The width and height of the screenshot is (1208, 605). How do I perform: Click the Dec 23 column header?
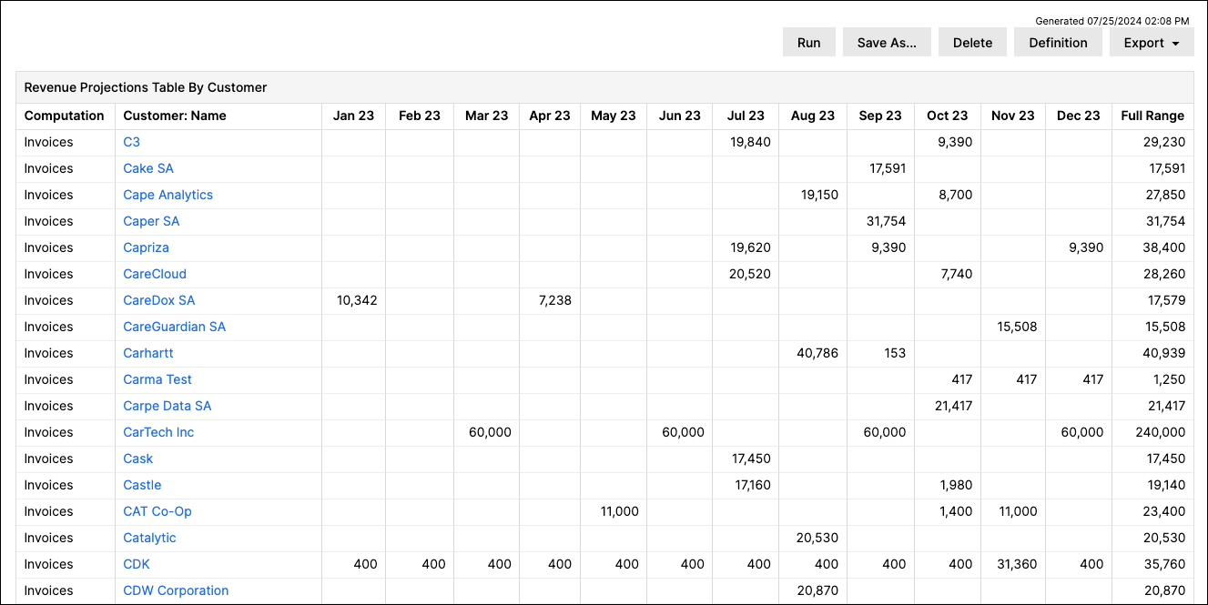click(1079, 116)
